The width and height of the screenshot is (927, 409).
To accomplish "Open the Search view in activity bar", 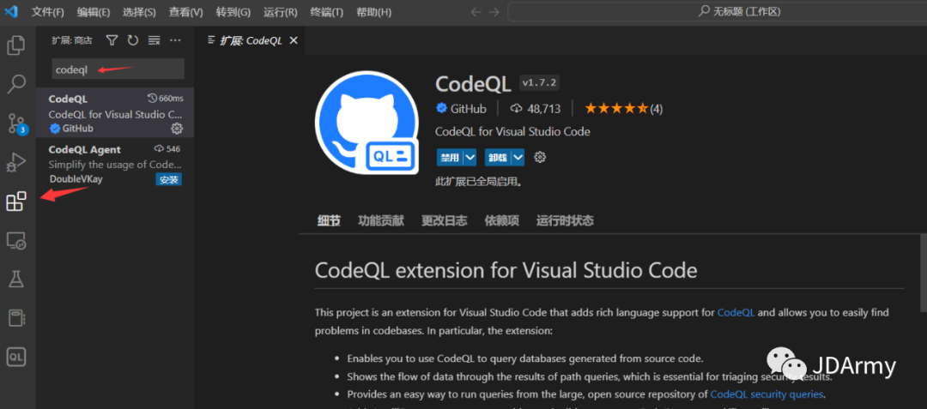I will (x=16, y=84).
